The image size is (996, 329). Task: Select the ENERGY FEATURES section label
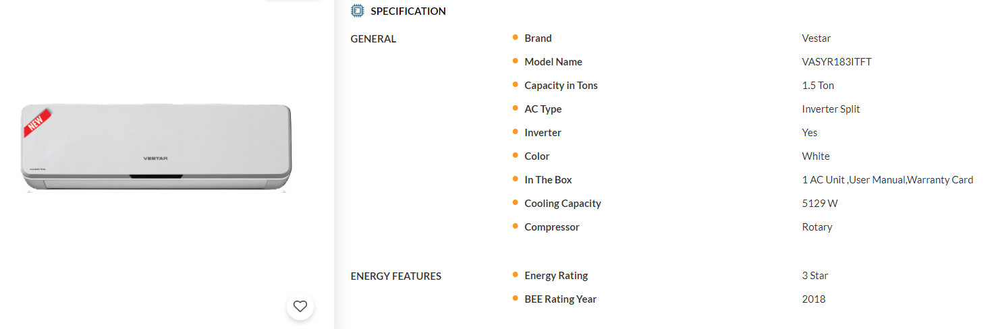pos(396,276)
